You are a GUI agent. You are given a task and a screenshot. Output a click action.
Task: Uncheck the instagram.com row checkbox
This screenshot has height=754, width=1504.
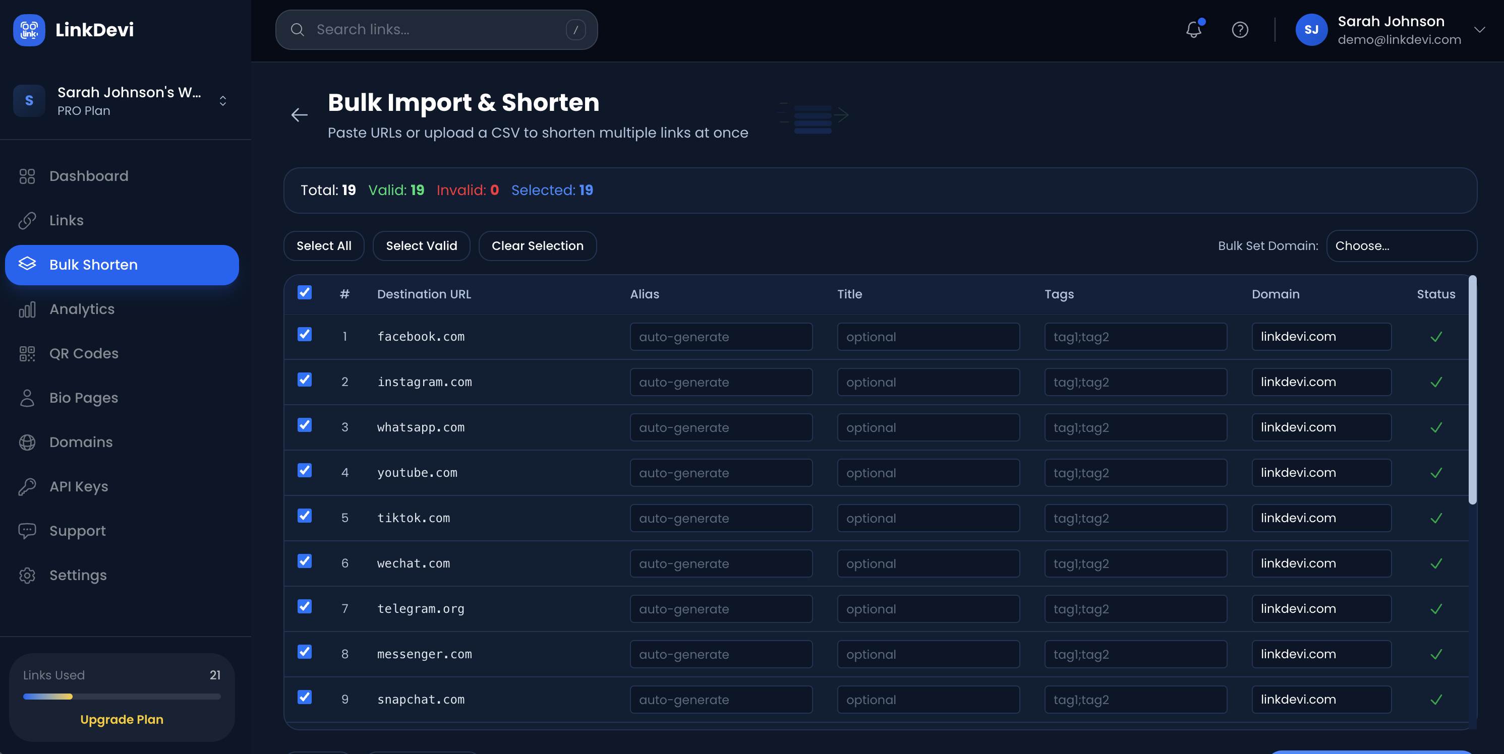coord(305,380)
